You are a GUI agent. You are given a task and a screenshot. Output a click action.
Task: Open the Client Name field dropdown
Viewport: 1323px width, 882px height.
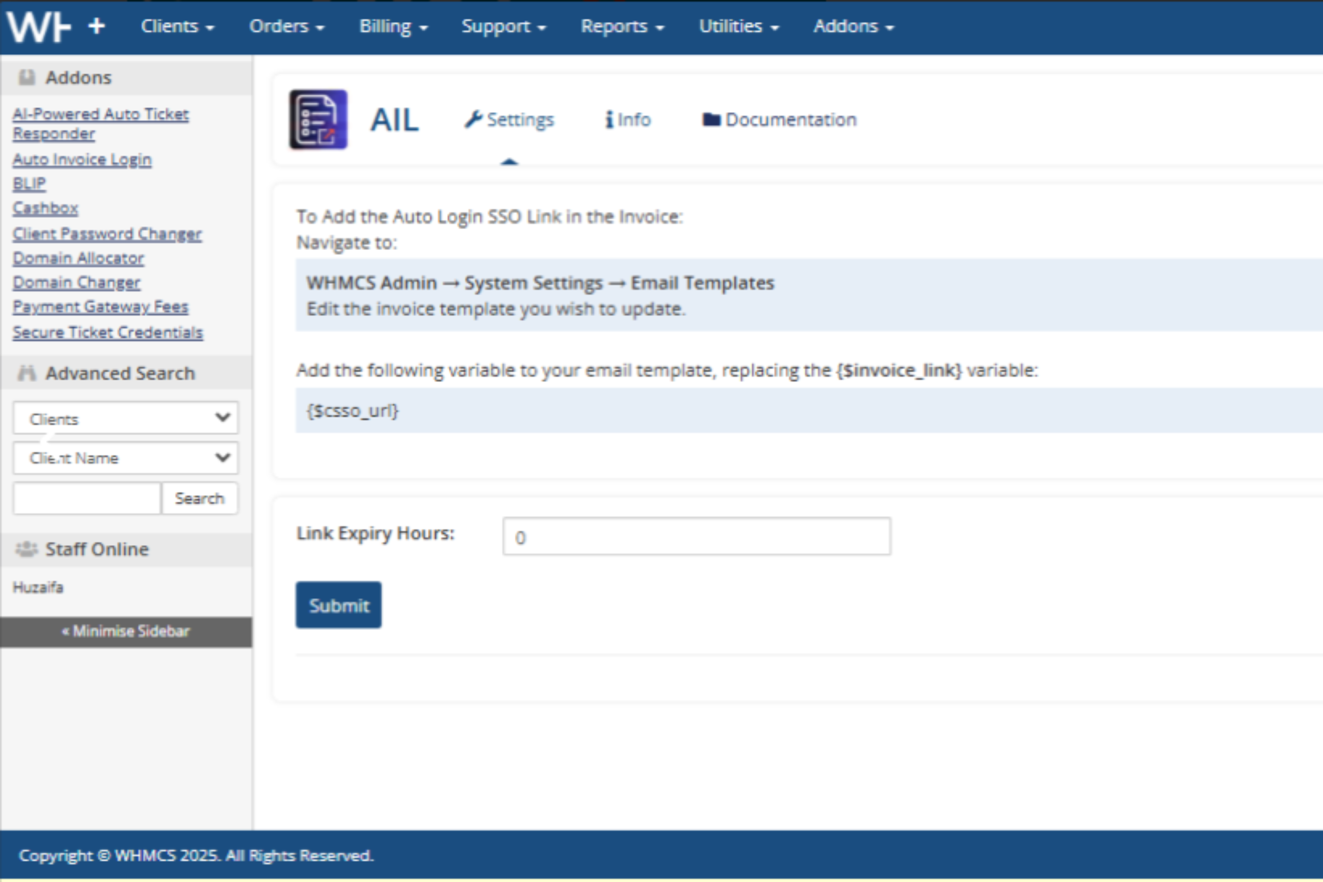click(x=125, y=458)
